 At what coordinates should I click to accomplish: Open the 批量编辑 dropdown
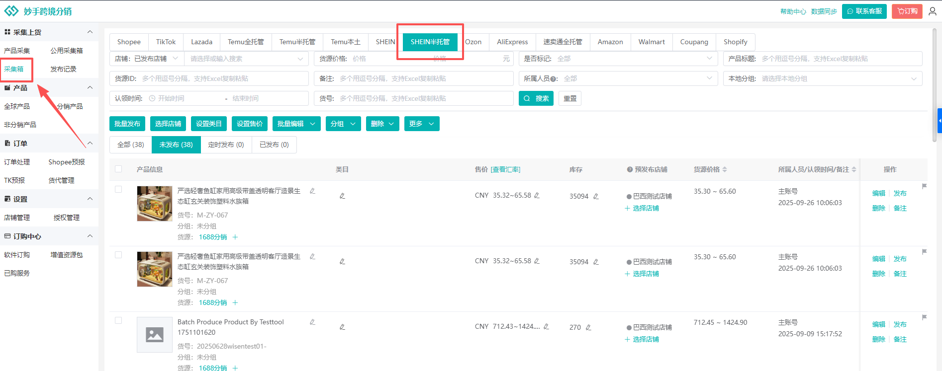[x=296, y=124]
